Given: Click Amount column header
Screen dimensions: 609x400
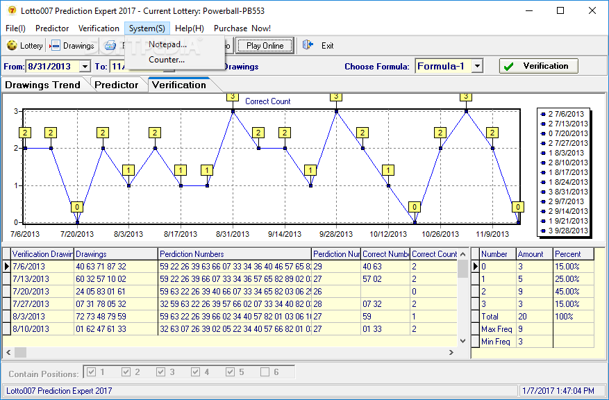Looking at the screenshot, I should tap(535, 254).
